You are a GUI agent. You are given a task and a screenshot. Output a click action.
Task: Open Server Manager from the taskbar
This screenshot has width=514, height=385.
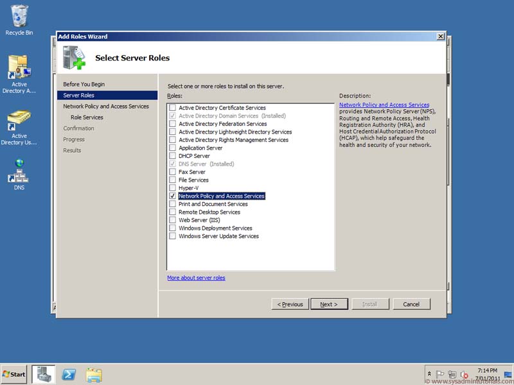[x=44, y=374]
